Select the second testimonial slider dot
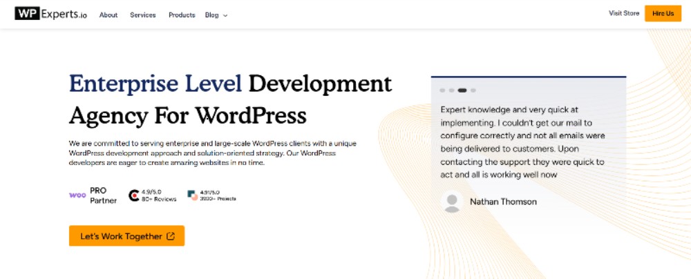 click(452, 90)
